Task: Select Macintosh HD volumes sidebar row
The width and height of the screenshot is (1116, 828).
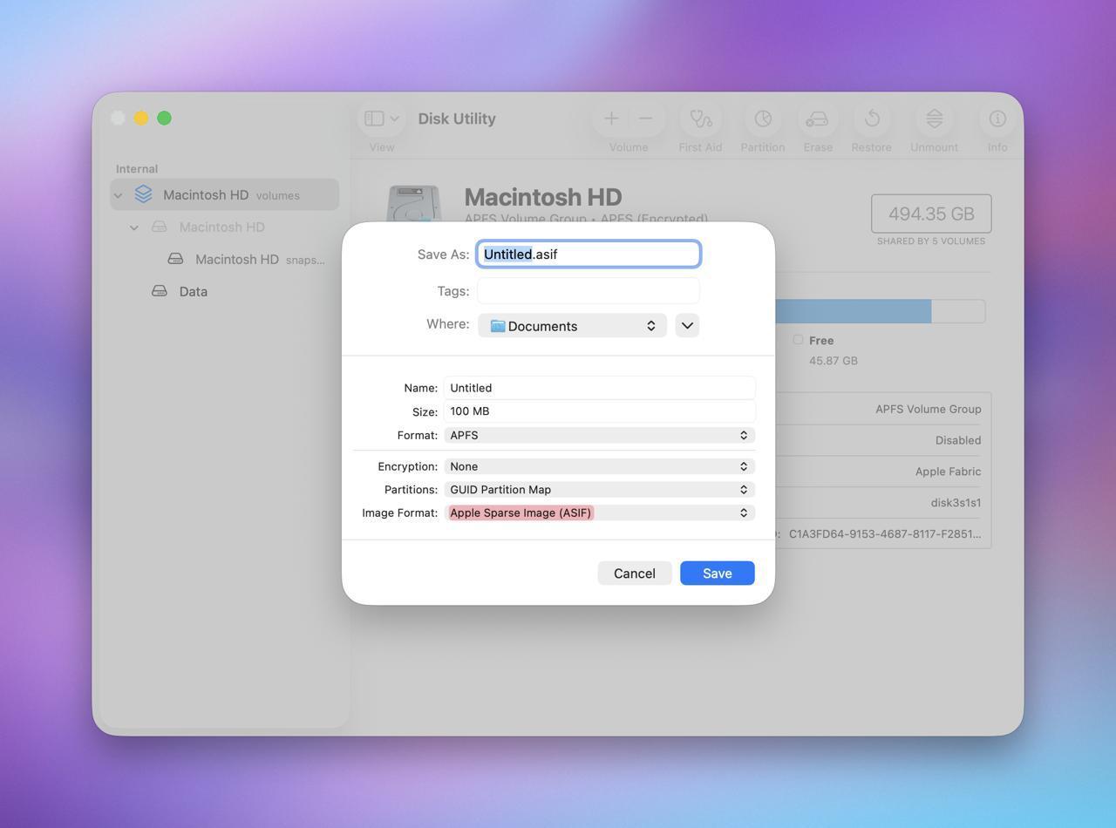Action: coord(224,194)
